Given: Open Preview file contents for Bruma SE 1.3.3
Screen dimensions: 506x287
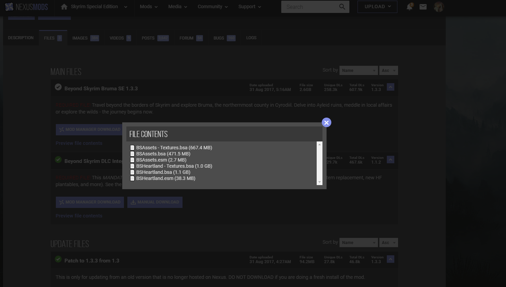Looking at the screenshot, I should pos(79,143).
